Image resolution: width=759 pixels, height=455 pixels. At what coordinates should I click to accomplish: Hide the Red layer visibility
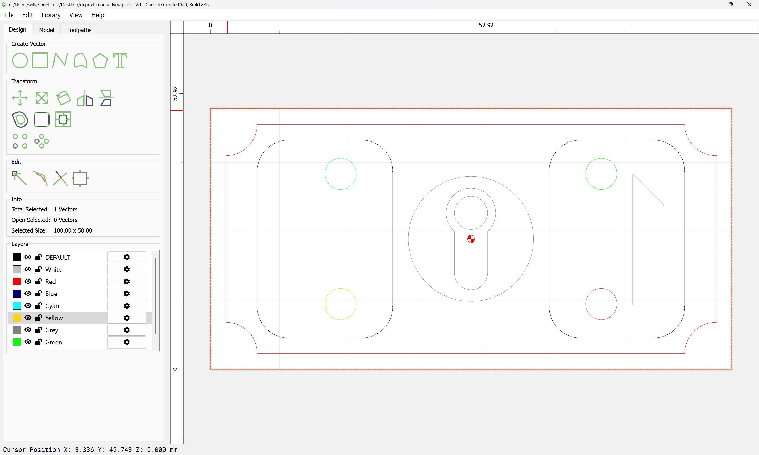(28, 281)
